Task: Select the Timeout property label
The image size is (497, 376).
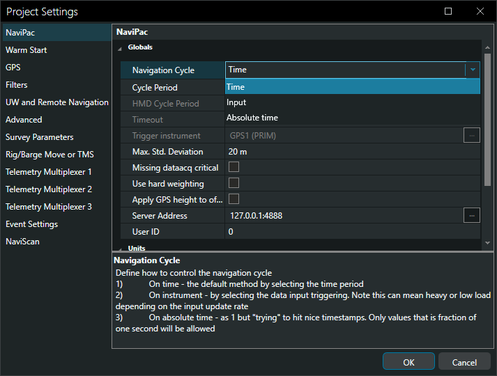Action: point(173,120)
